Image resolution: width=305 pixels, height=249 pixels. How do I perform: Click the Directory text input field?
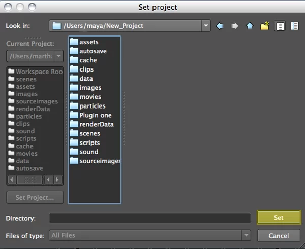[149, 218]
